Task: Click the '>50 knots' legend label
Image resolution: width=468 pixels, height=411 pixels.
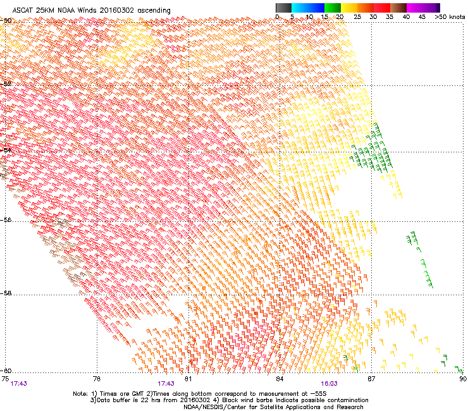Action: 450,17
